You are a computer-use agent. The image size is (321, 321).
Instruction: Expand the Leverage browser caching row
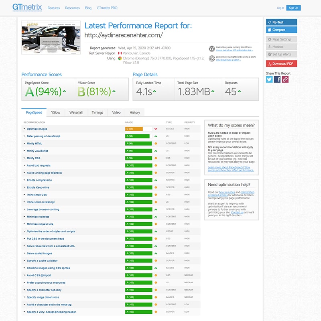click(43, 209)
